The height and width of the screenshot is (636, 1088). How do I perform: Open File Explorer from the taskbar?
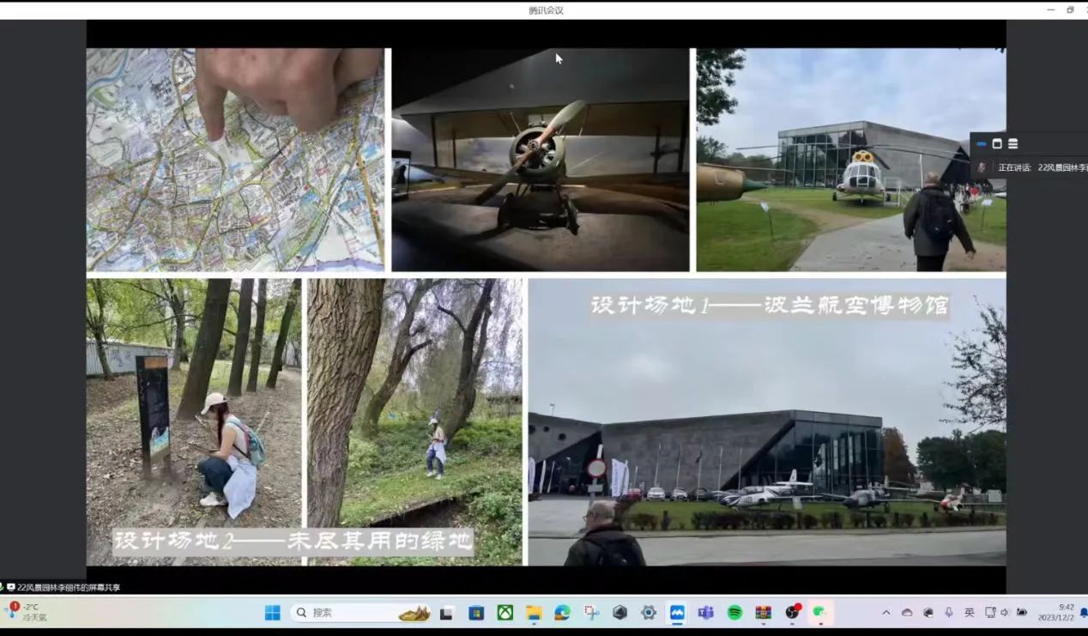pyautogui.click(x=534, y=613)
